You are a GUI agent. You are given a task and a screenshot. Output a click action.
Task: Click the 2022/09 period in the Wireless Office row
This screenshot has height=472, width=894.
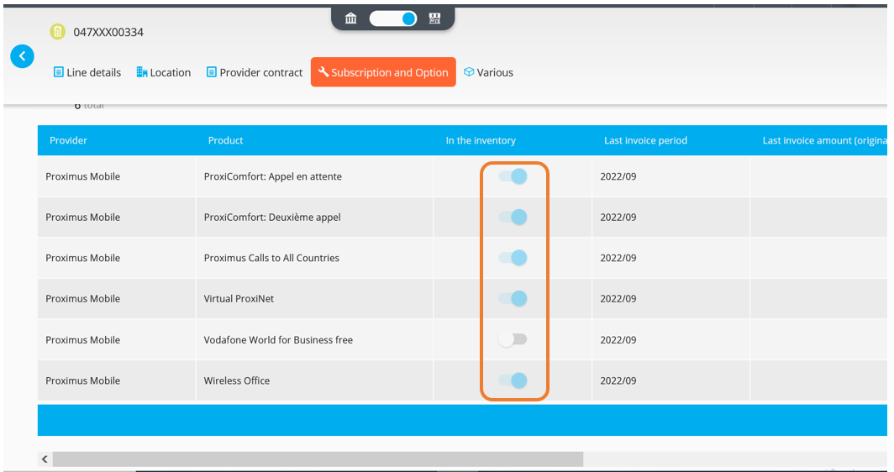point(618,380)
